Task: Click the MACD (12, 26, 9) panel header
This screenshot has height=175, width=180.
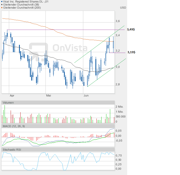Action: 58,126
